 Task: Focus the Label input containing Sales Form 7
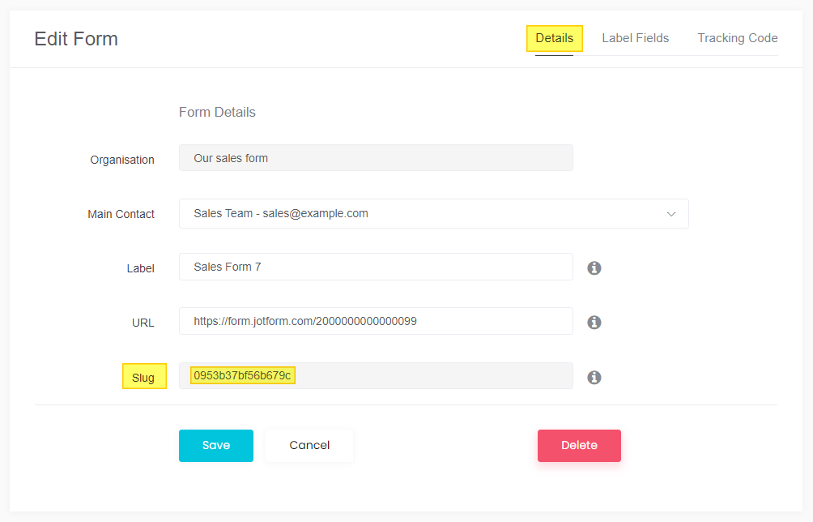[x=376, y=267]
